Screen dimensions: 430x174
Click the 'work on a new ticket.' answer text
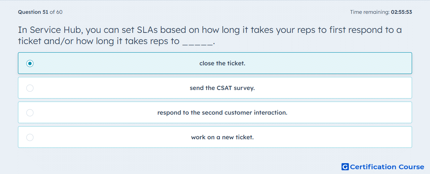point(222,137)
